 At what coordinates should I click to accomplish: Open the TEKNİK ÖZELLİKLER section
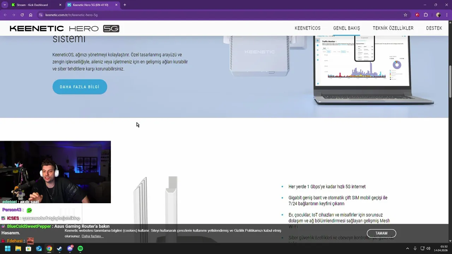pyautogui.click(x=393, y=28)
